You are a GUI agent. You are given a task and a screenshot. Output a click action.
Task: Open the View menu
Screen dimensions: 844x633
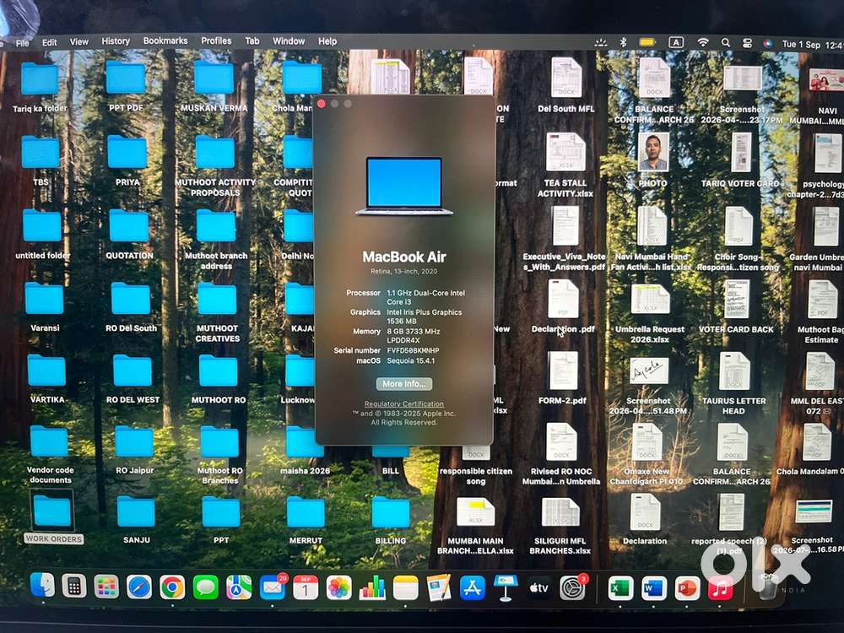coord(79,41)
